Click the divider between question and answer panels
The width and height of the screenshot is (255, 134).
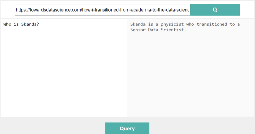(127, 68)
